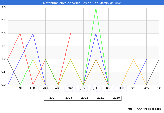
Task: Click the 0.5 y-axis value
Action: coord(3,72)
